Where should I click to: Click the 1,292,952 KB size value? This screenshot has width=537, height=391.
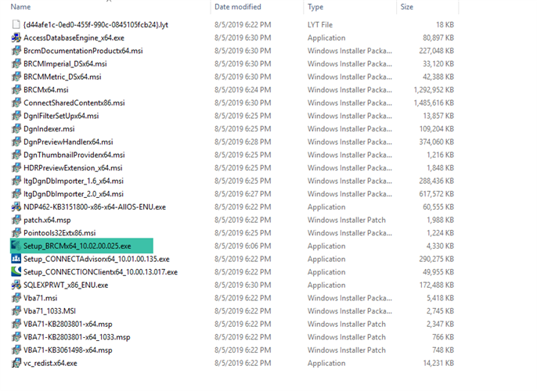click(x=434, y=90)
